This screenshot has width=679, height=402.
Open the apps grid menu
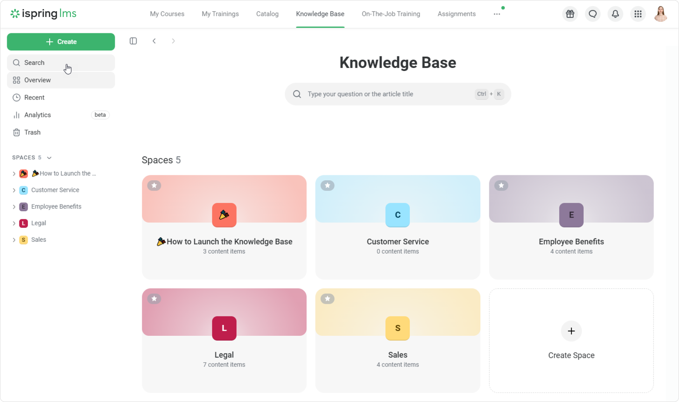638,14
